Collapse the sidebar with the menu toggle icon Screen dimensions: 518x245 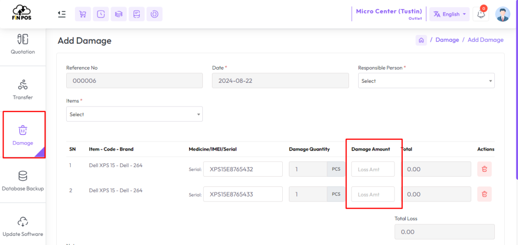(61, 14)
